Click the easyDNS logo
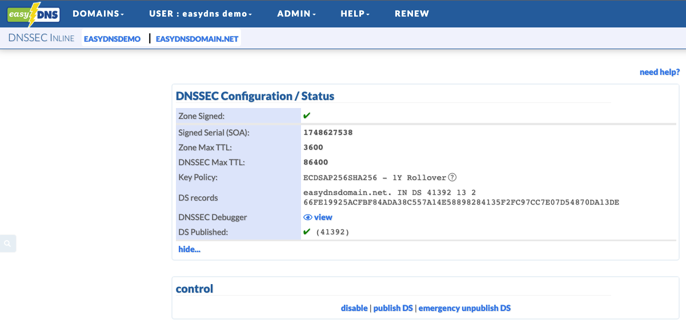This screenshot has height=327, width=686. pyautogui.click(x=33, y=14)
